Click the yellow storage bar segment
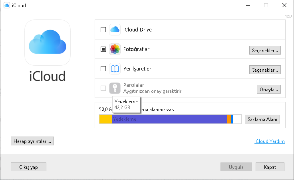 (105, 119)
